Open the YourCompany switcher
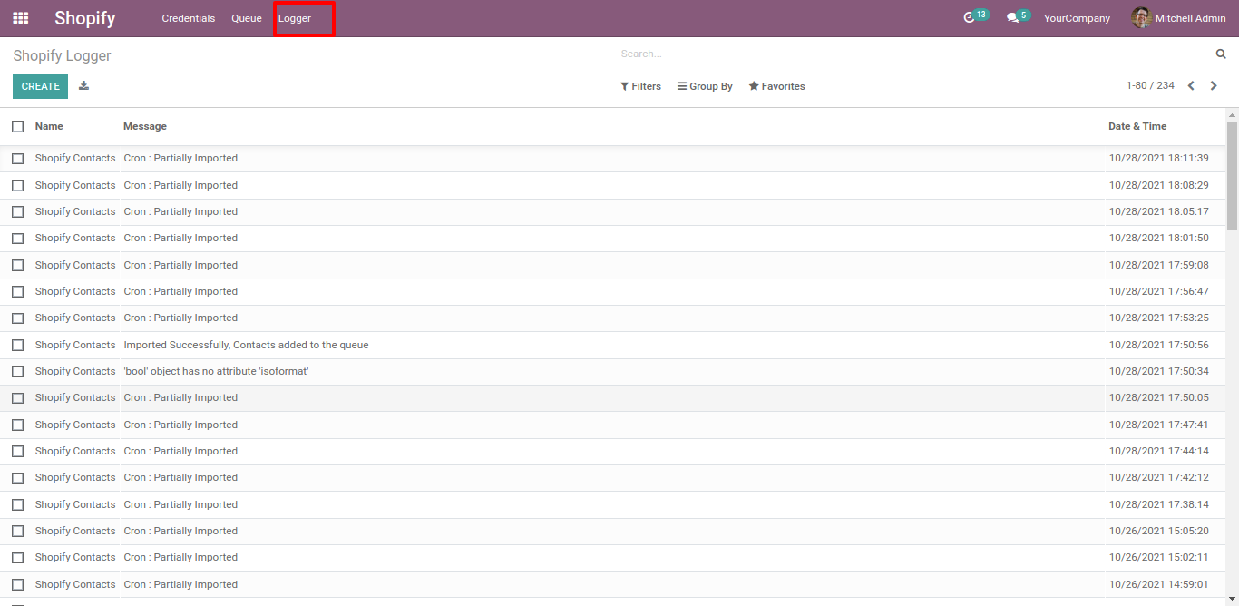The height and width of the screenshot is (606, 1239). coord(1077,18)
